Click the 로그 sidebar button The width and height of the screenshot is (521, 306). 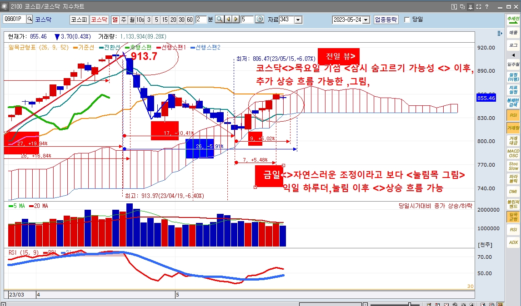click(x=513, y=45)
